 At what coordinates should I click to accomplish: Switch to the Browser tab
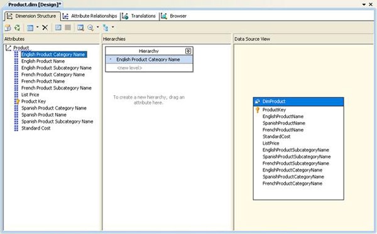pyautogui.click(x=173, y=16)
